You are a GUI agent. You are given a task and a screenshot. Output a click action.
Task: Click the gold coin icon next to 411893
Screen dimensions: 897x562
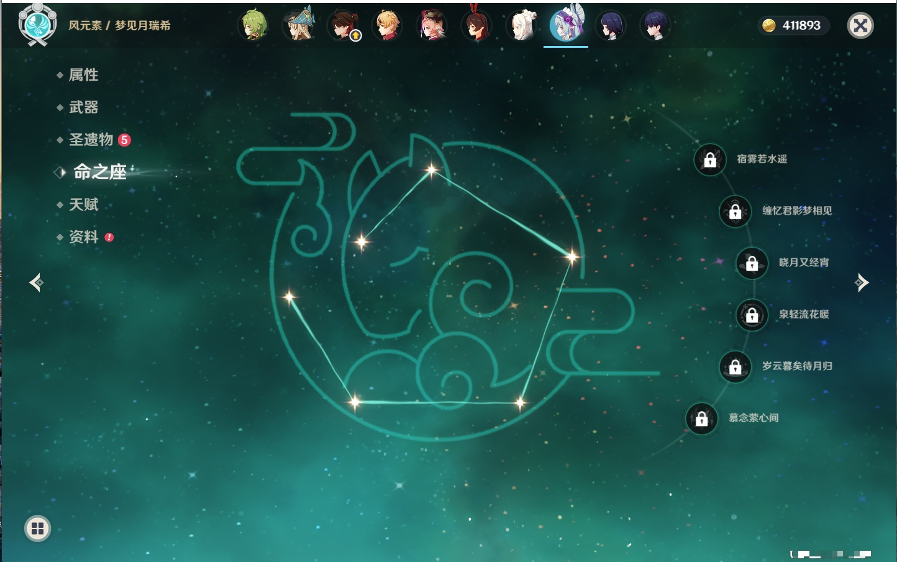pyautogui.click(x=769, y=25)
